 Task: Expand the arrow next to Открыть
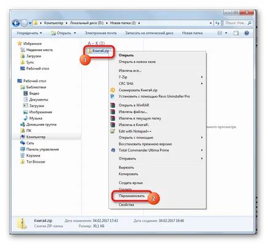[x=74, y=33]
